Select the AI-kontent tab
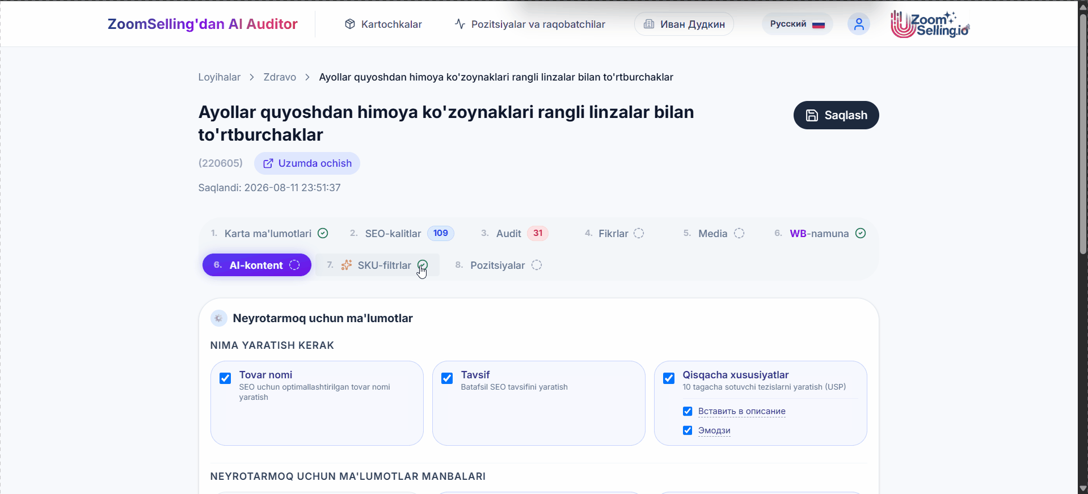Screen dimensions: 1088x494 click(256, 265)
